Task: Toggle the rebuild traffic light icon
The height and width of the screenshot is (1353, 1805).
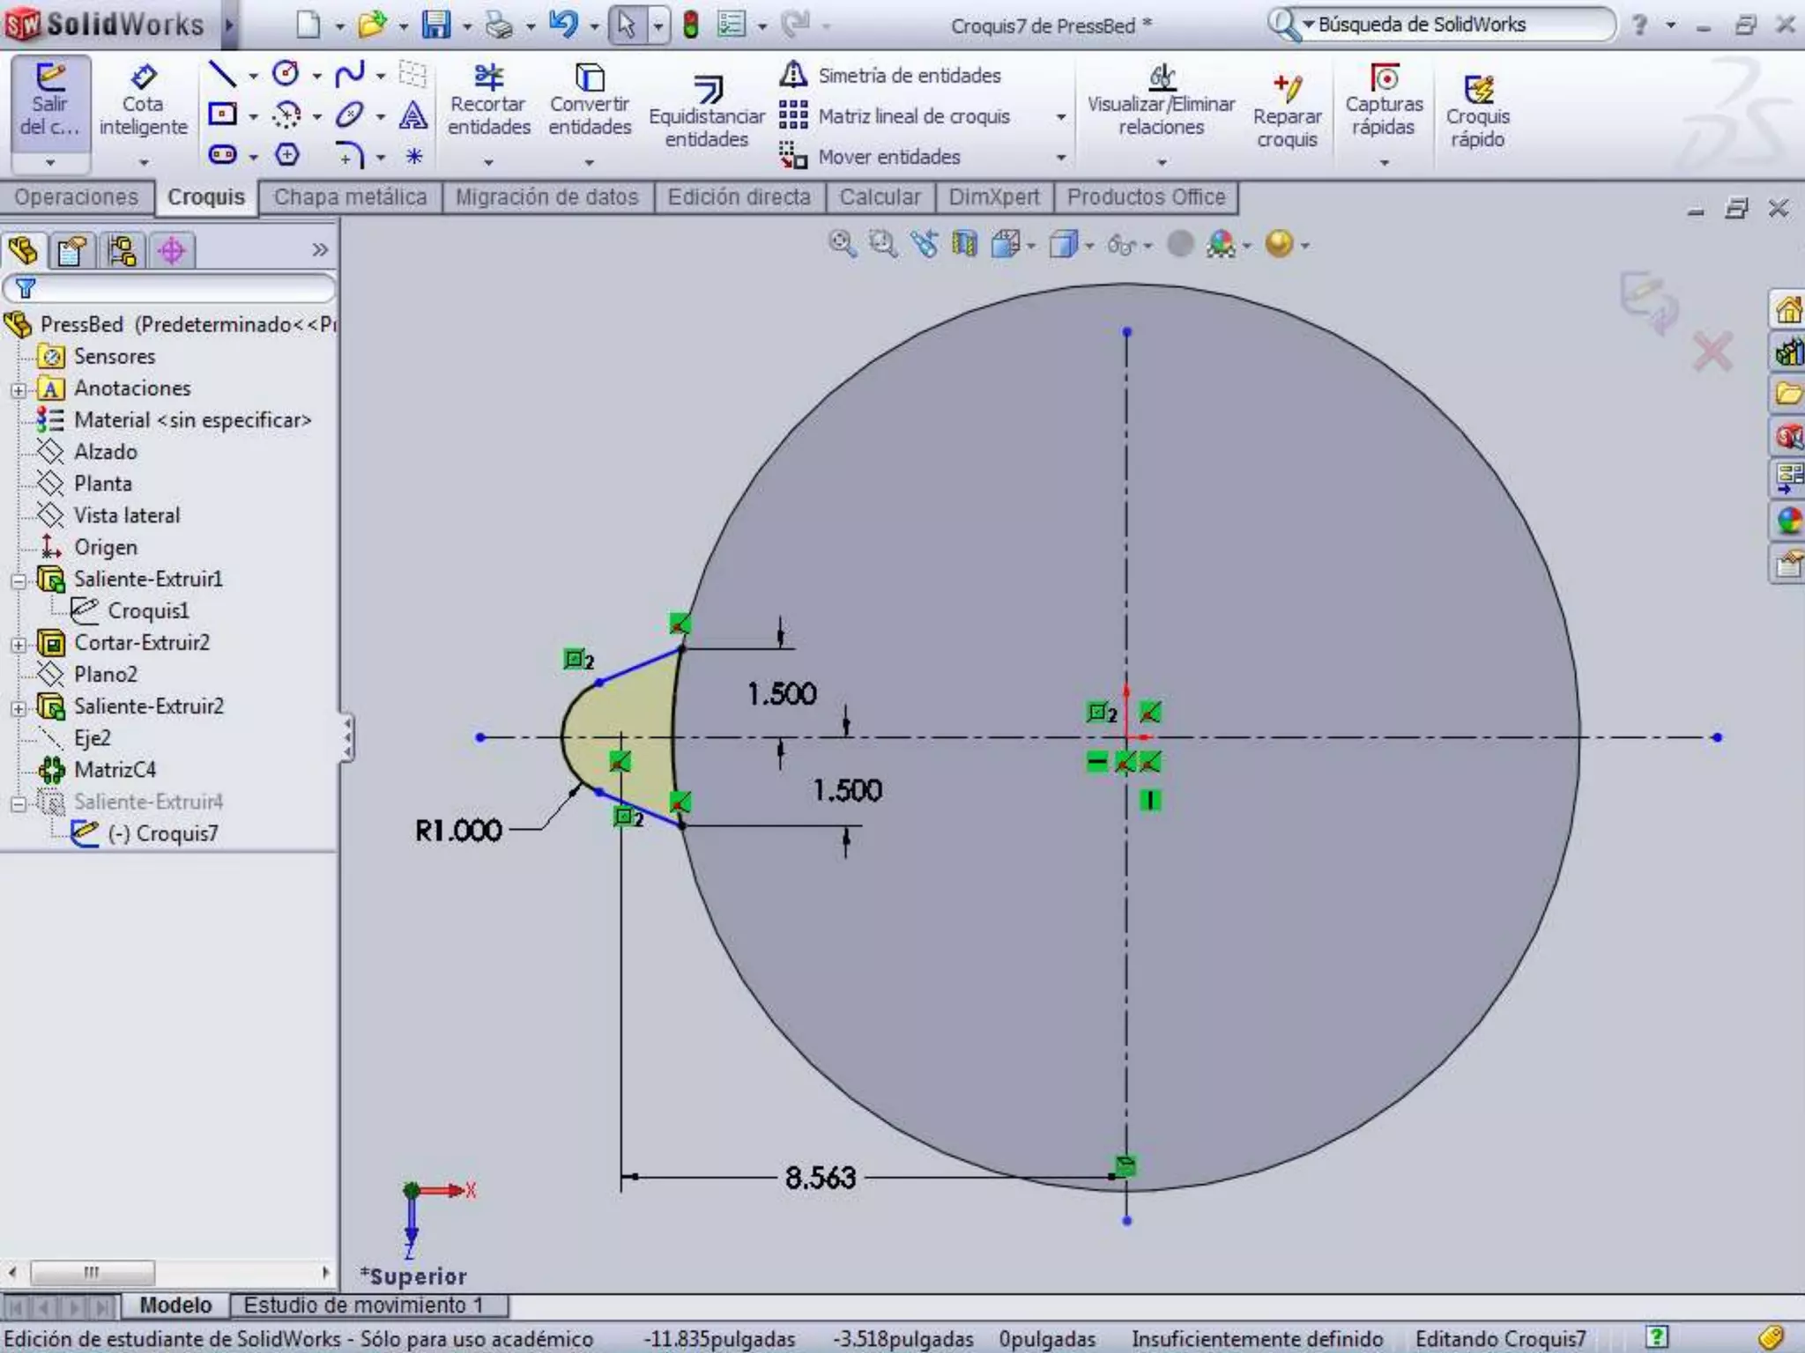Action: pos(691,25)
